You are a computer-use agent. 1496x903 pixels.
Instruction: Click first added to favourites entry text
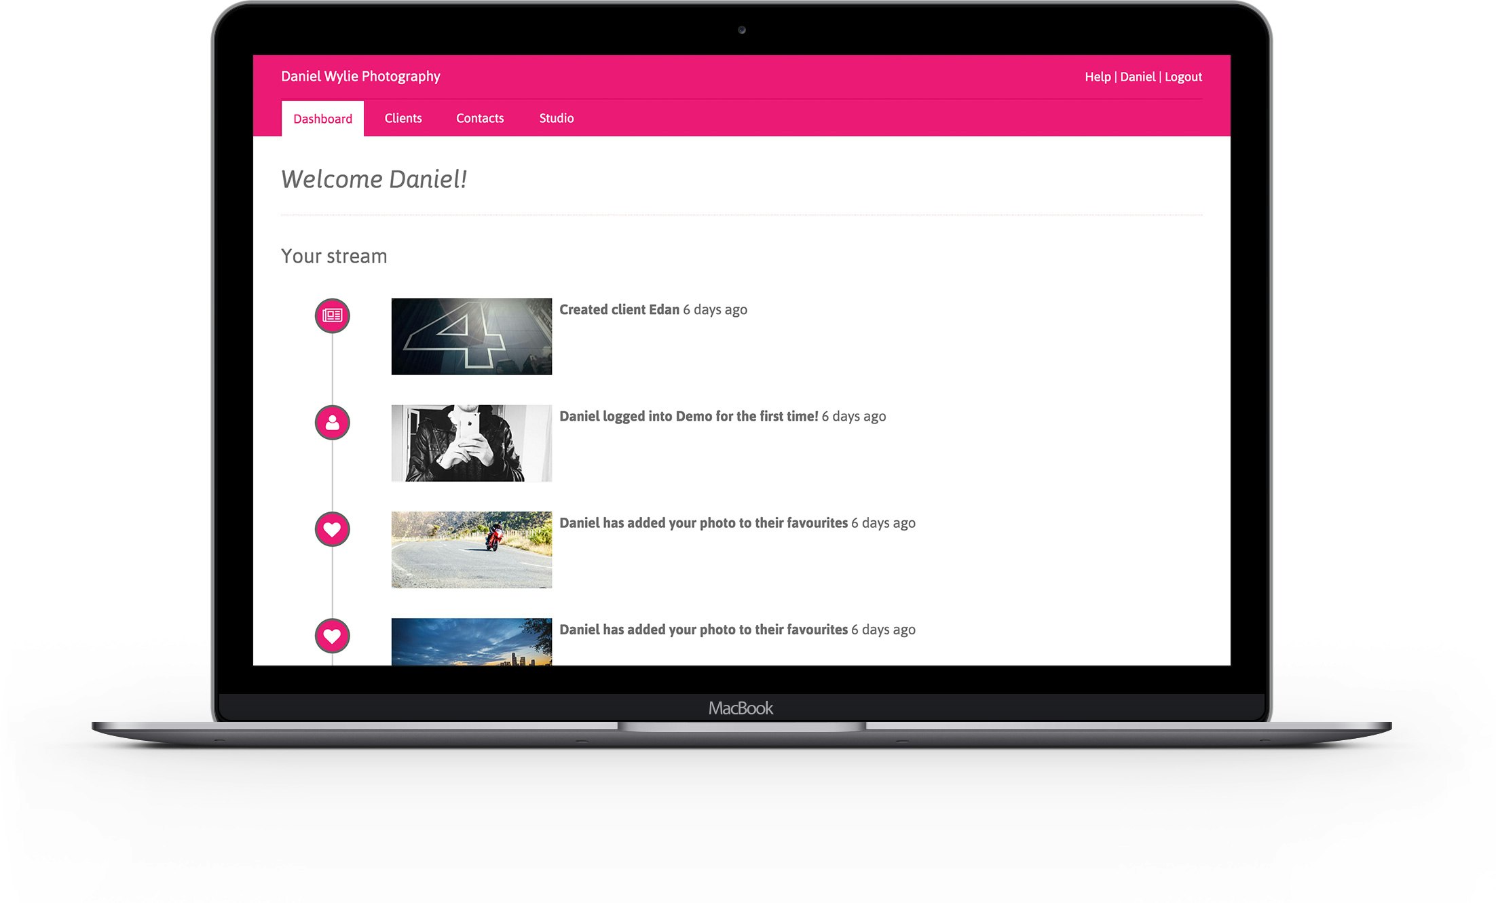(703, 522)
